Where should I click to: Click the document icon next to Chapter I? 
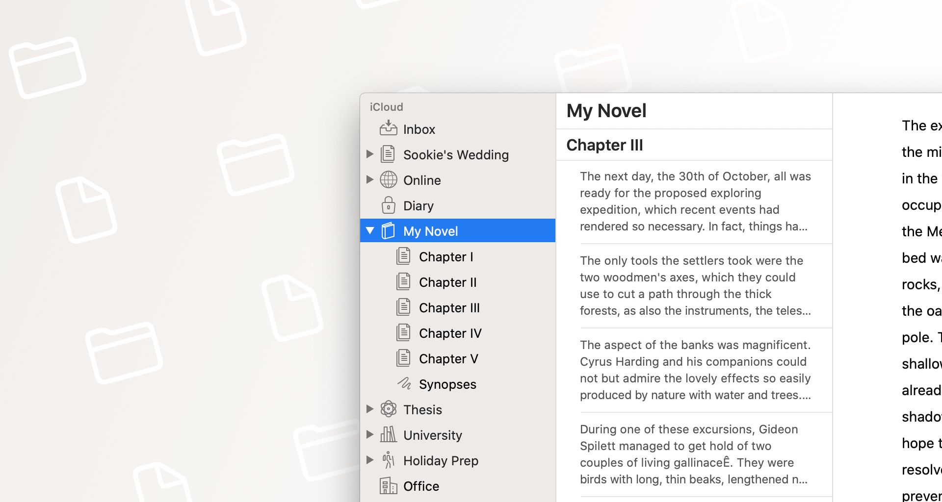click(404, 256)
